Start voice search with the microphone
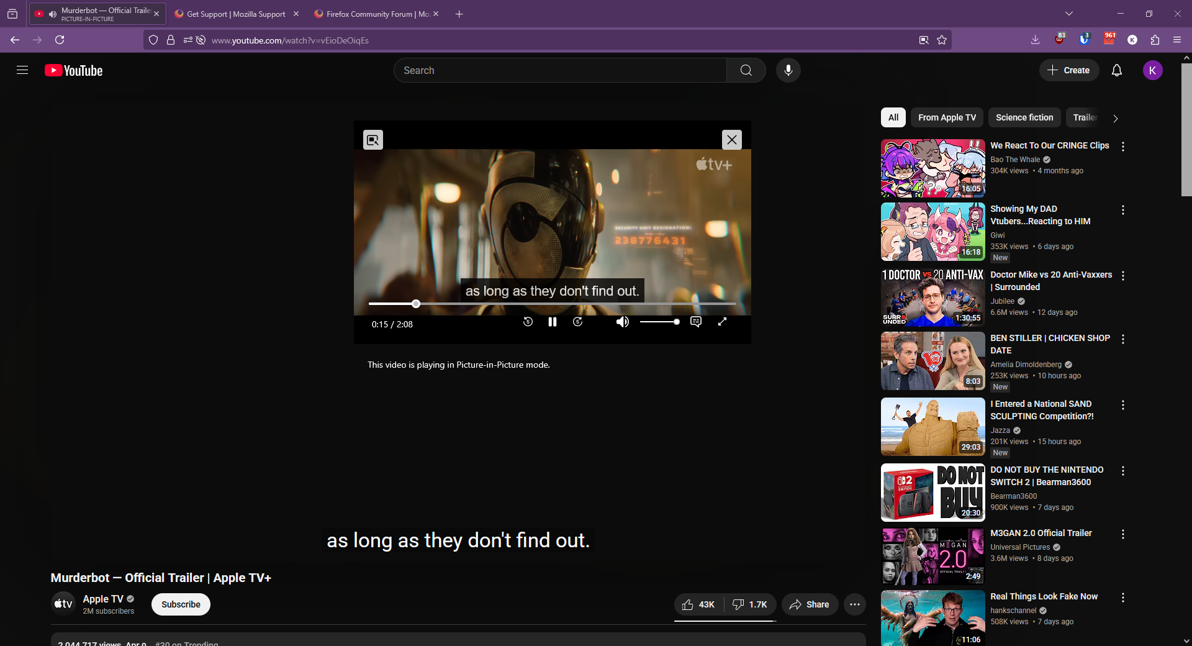Screen dimensions: 1192x646 click(x=788, y=70)
